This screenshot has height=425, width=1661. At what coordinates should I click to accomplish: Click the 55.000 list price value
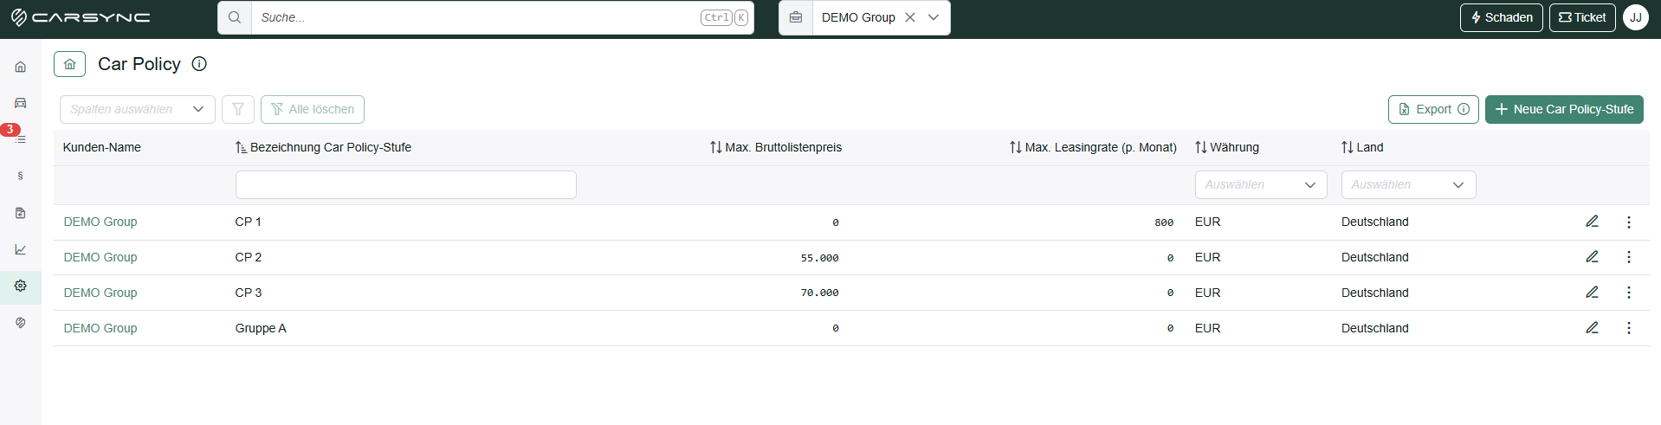coord(819,258)
